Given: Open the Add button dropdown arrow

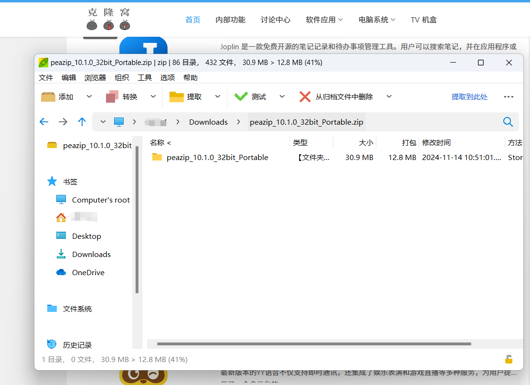Looking at the screenshot, I should coord(89,96).
